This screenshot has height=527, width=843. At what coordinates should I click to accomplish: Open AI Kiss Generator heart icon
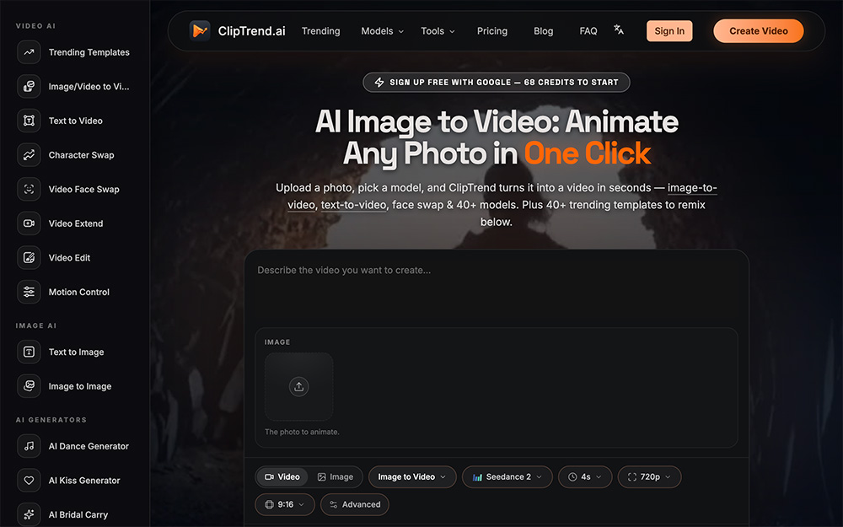(x=29, y=481)
